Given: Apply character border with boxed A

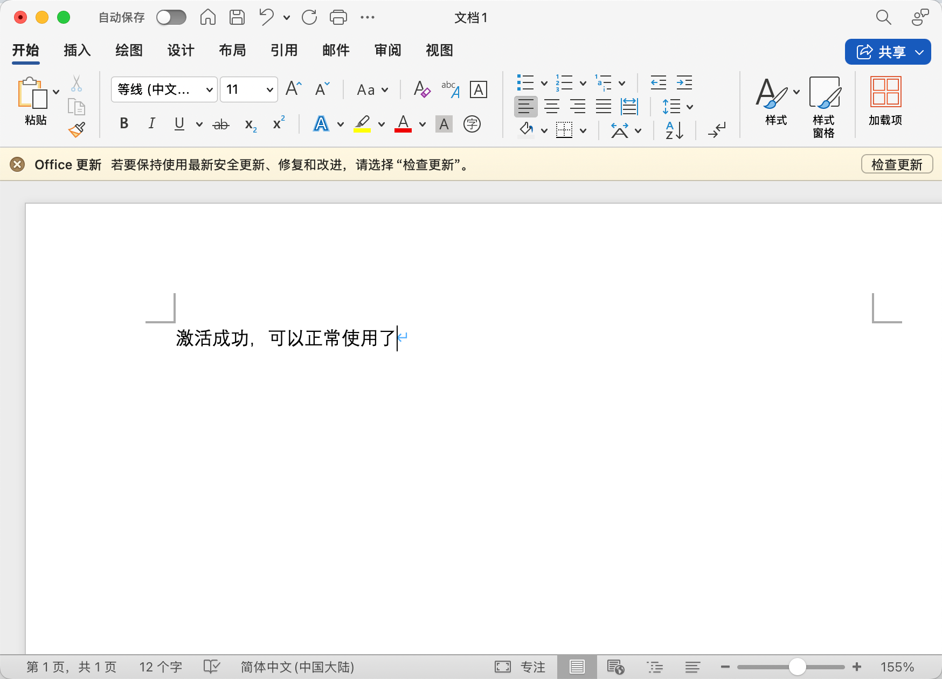Looking at the screenshot, I should pyautogui.click(x=479, y=89).
